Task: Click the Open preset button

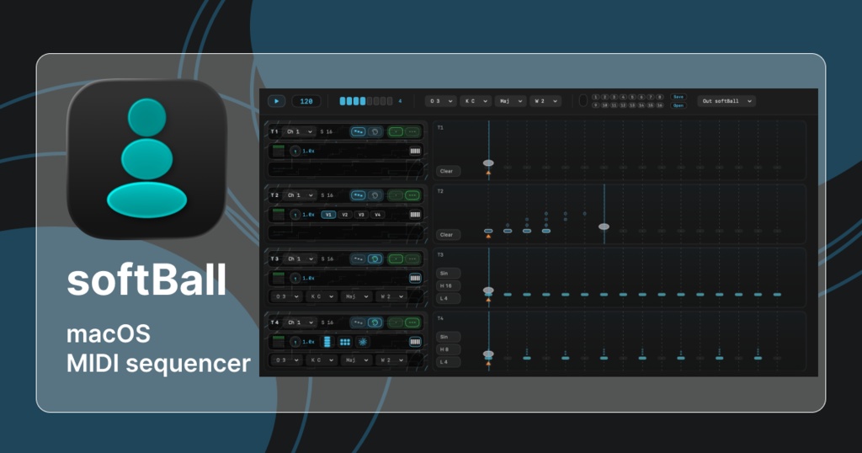Action: pos(678,105)
